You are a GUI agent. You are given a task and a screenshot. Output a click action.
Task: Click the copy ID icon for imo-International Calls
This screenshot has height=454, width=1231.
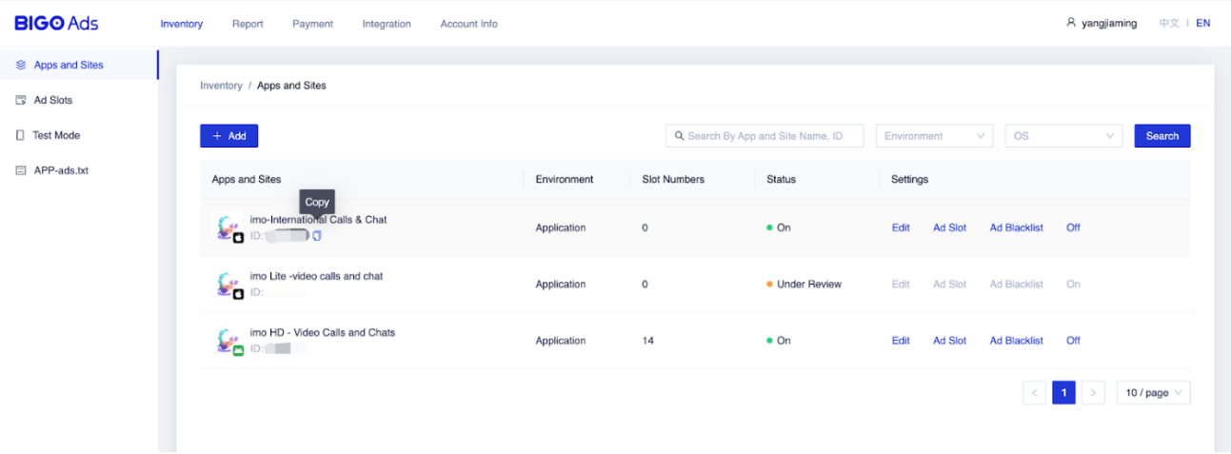[317, 235]
